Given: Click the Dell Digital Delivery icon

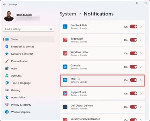Looking at the screenshot, I should [65, 107].
